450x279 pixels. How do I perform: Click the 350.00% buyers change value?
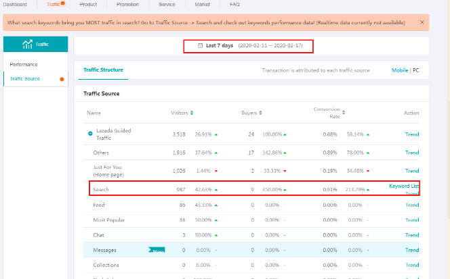[272, 189]
